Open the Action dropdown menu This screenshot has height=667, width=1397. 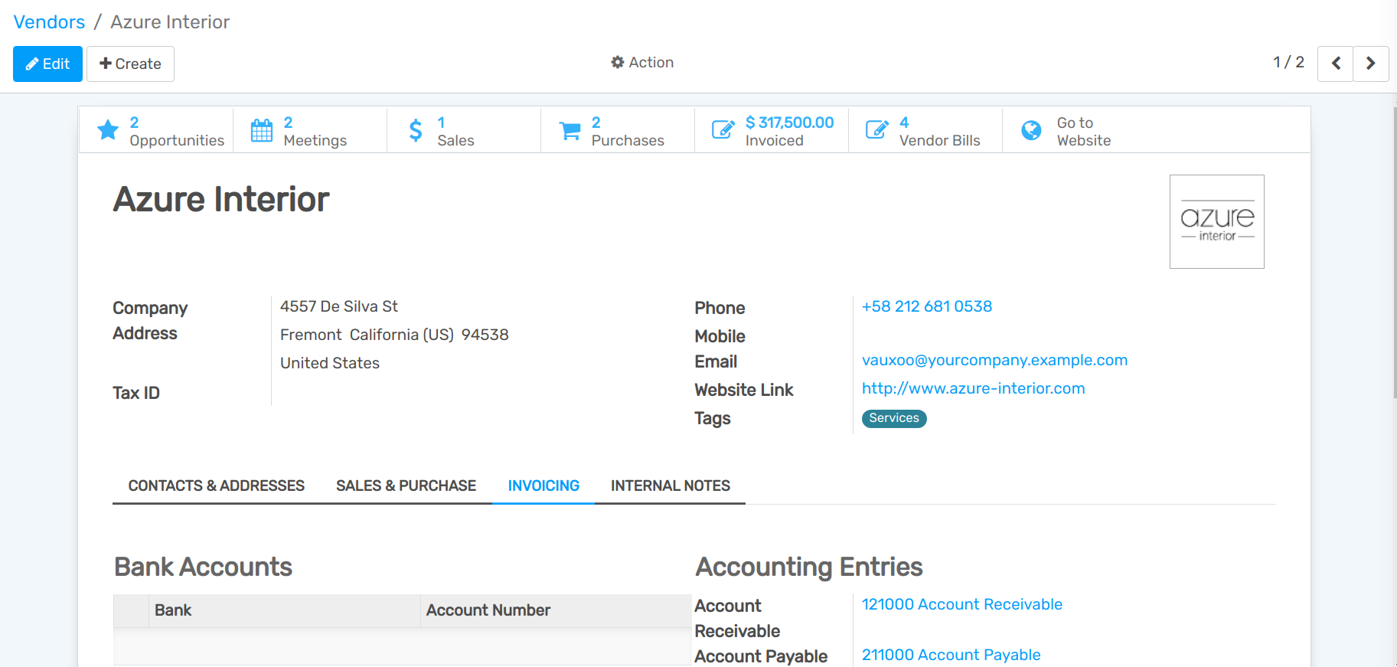(642, 63)
